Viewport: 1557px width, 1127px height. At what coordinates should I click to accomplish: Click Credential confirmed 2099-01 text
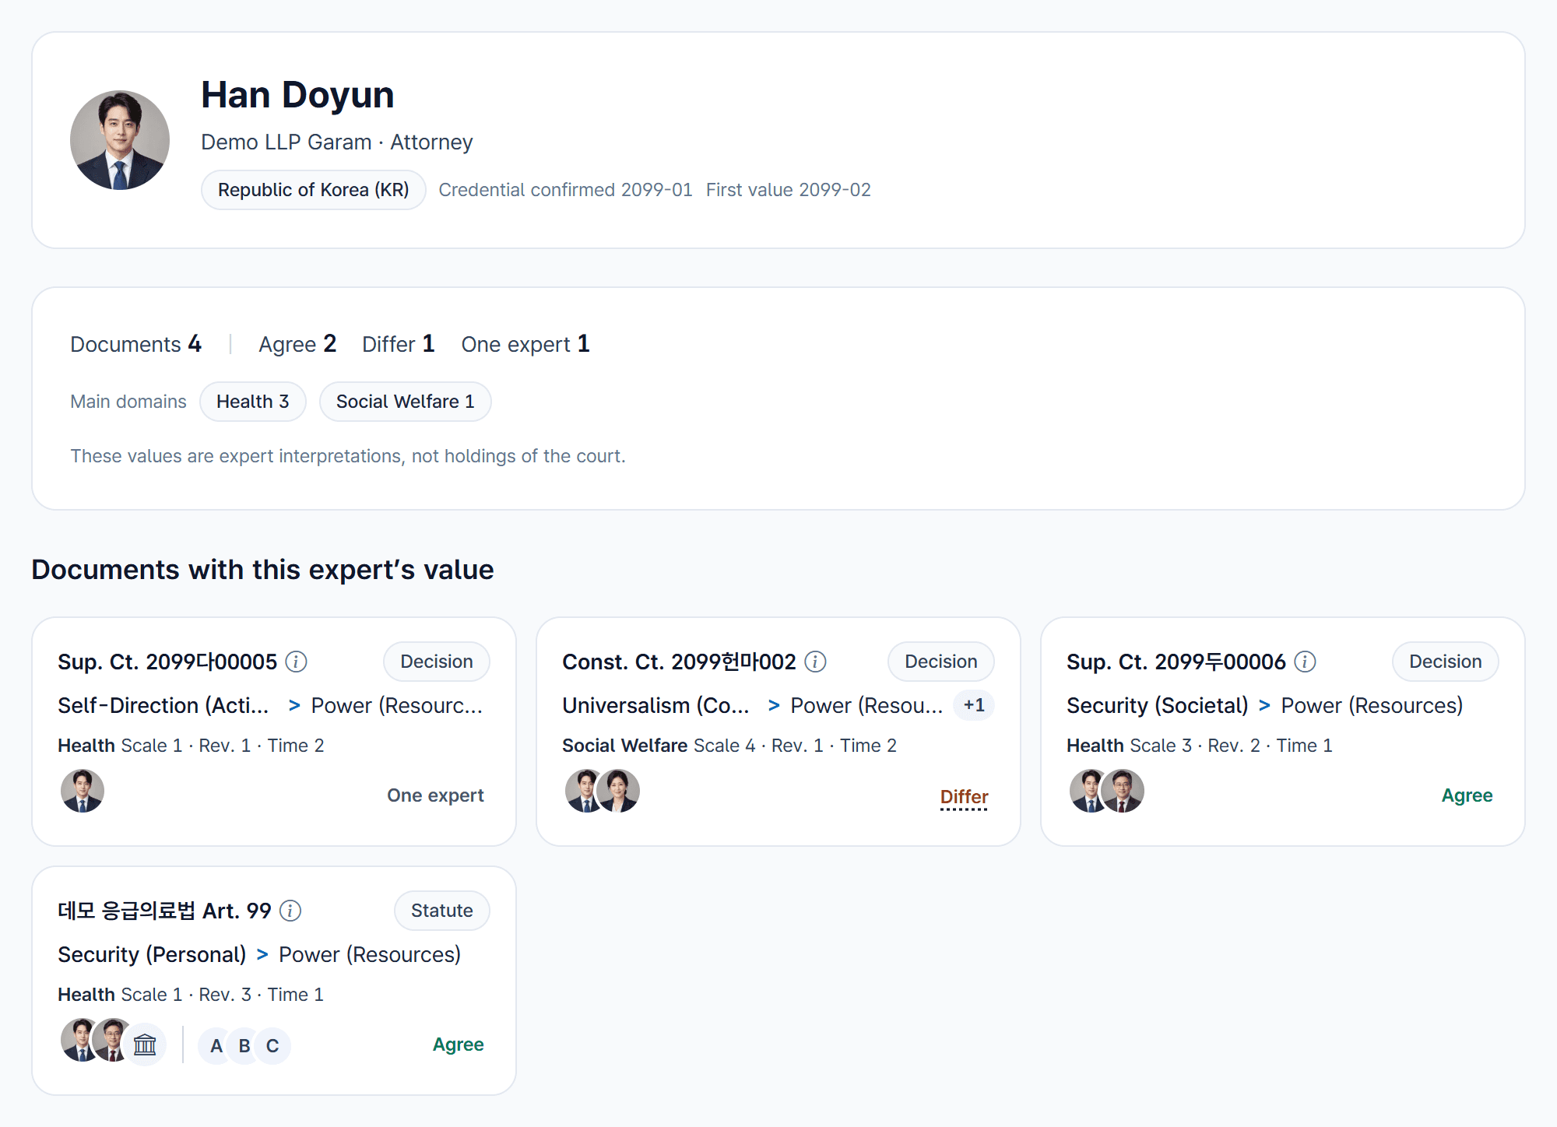click(x=565, y=190)
